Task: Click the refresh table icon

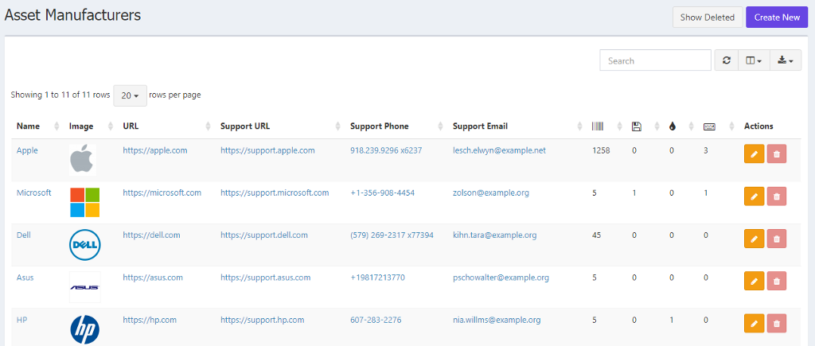Action: pos(727,60)
